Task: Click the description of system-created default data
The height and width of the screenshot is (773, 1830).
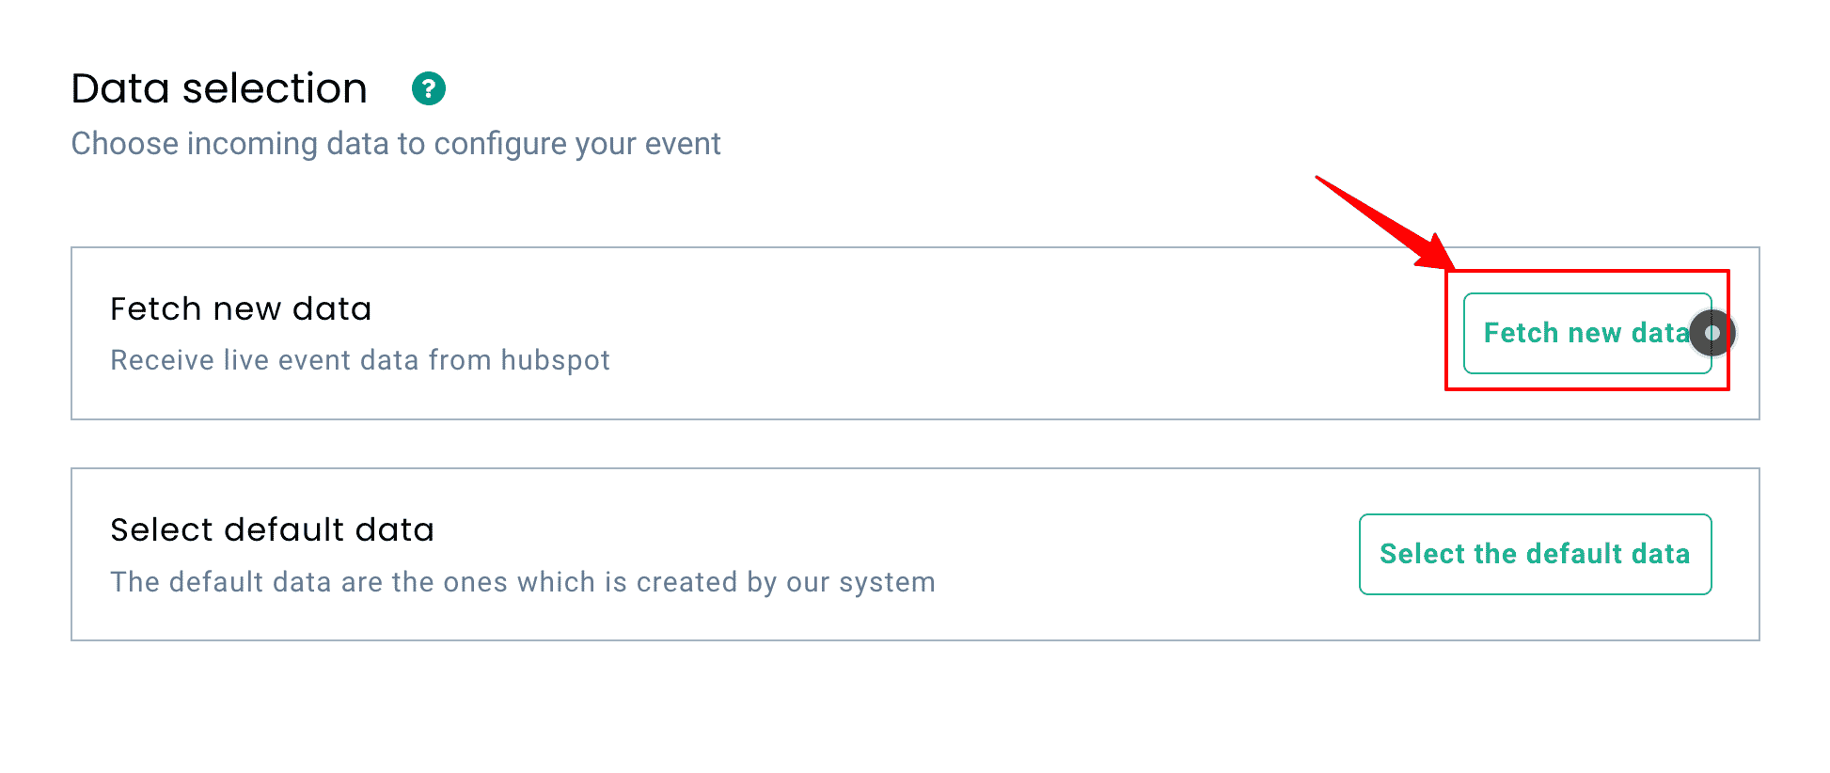Action: tap(523, 581)
